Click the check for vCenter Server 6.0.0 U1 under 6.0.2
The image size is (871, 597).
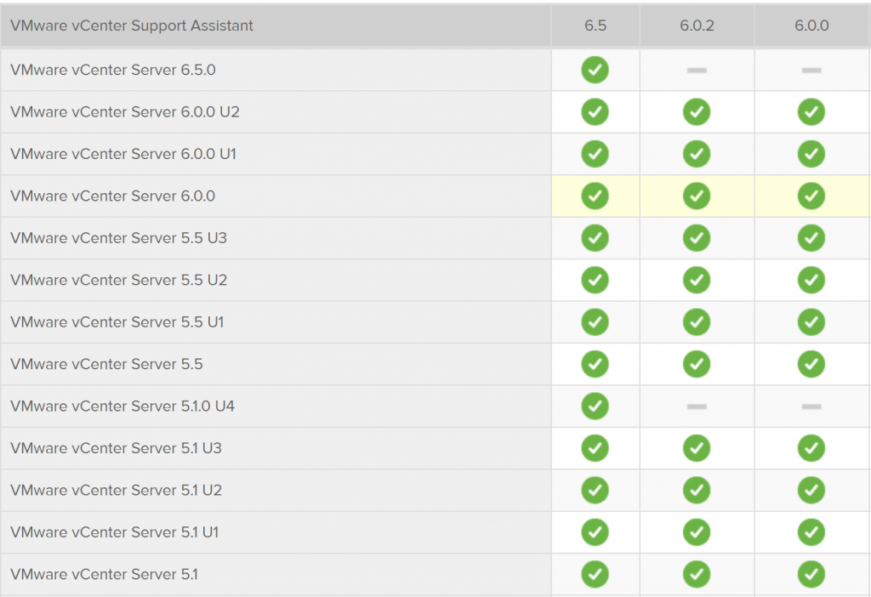[697, 154]
